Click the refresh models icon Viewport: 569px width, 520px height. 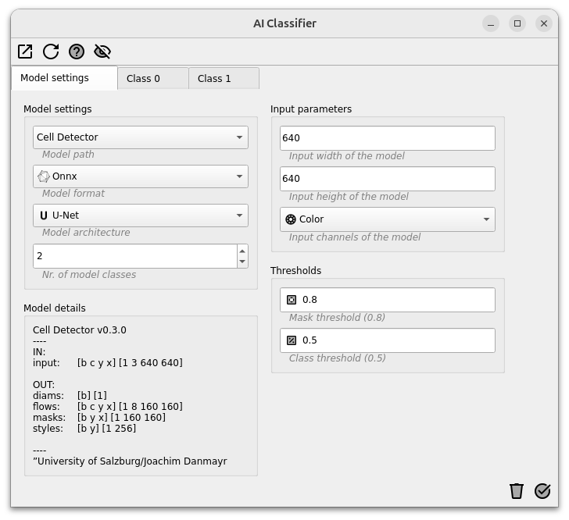coord(51,52)
